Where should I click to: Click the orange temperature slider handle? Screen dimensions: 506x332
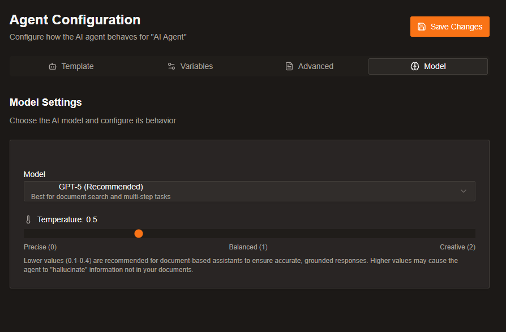click(x=139, y=234)
